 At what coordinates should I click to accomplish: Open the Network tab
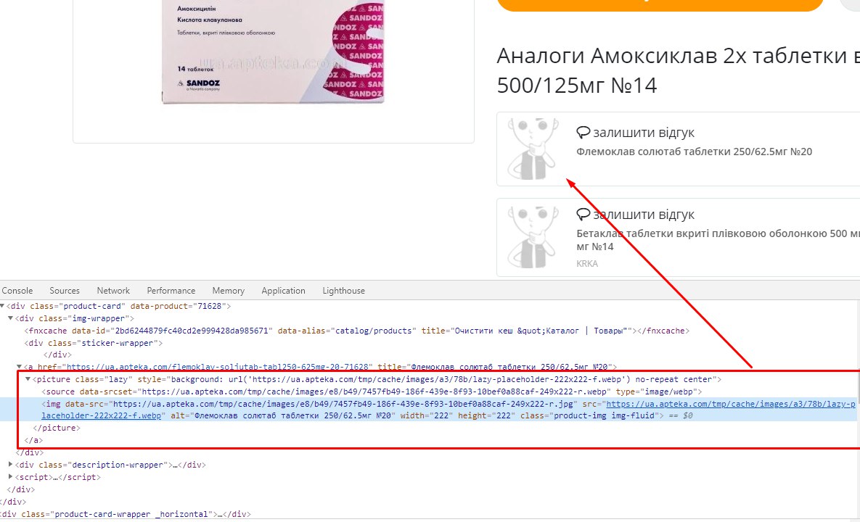113,291
